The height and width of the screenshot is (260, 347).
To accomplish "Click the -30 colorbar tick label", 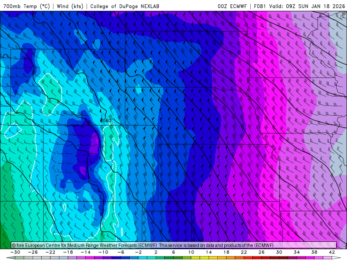I will [x=15, y=252].
